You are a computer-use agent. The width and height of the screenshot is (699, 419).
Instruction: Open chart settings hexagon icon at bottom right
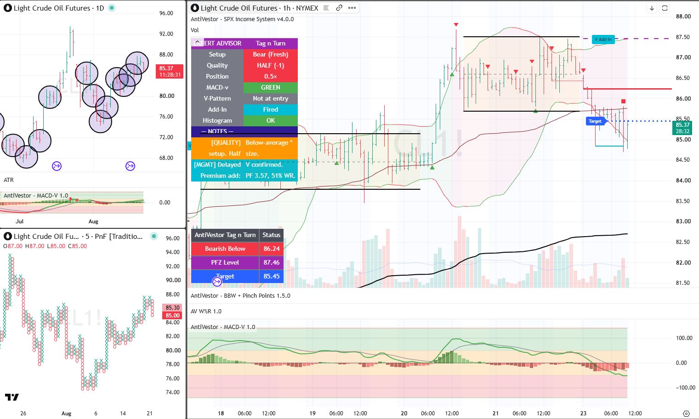[686, 413]
